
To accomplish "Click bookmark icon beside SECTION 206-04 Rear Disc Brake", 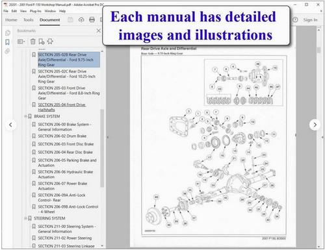I will point(34,153).
